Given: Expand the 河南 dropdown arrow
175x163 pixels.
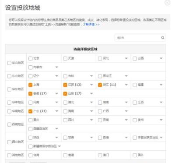Looking at the screenshot, I should coord(57,103).
